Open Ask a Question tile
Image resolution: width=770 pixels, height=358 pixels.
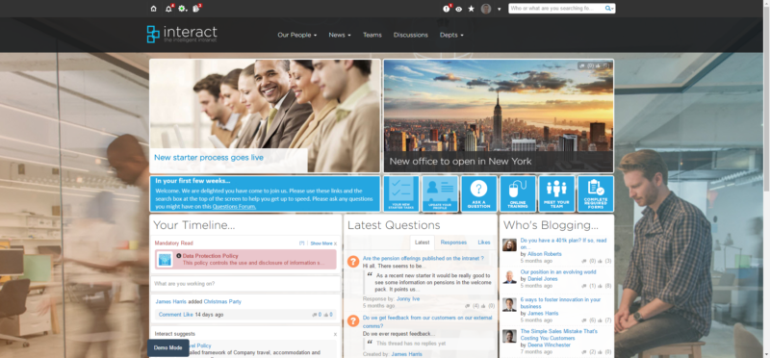(x=478, y=193)
